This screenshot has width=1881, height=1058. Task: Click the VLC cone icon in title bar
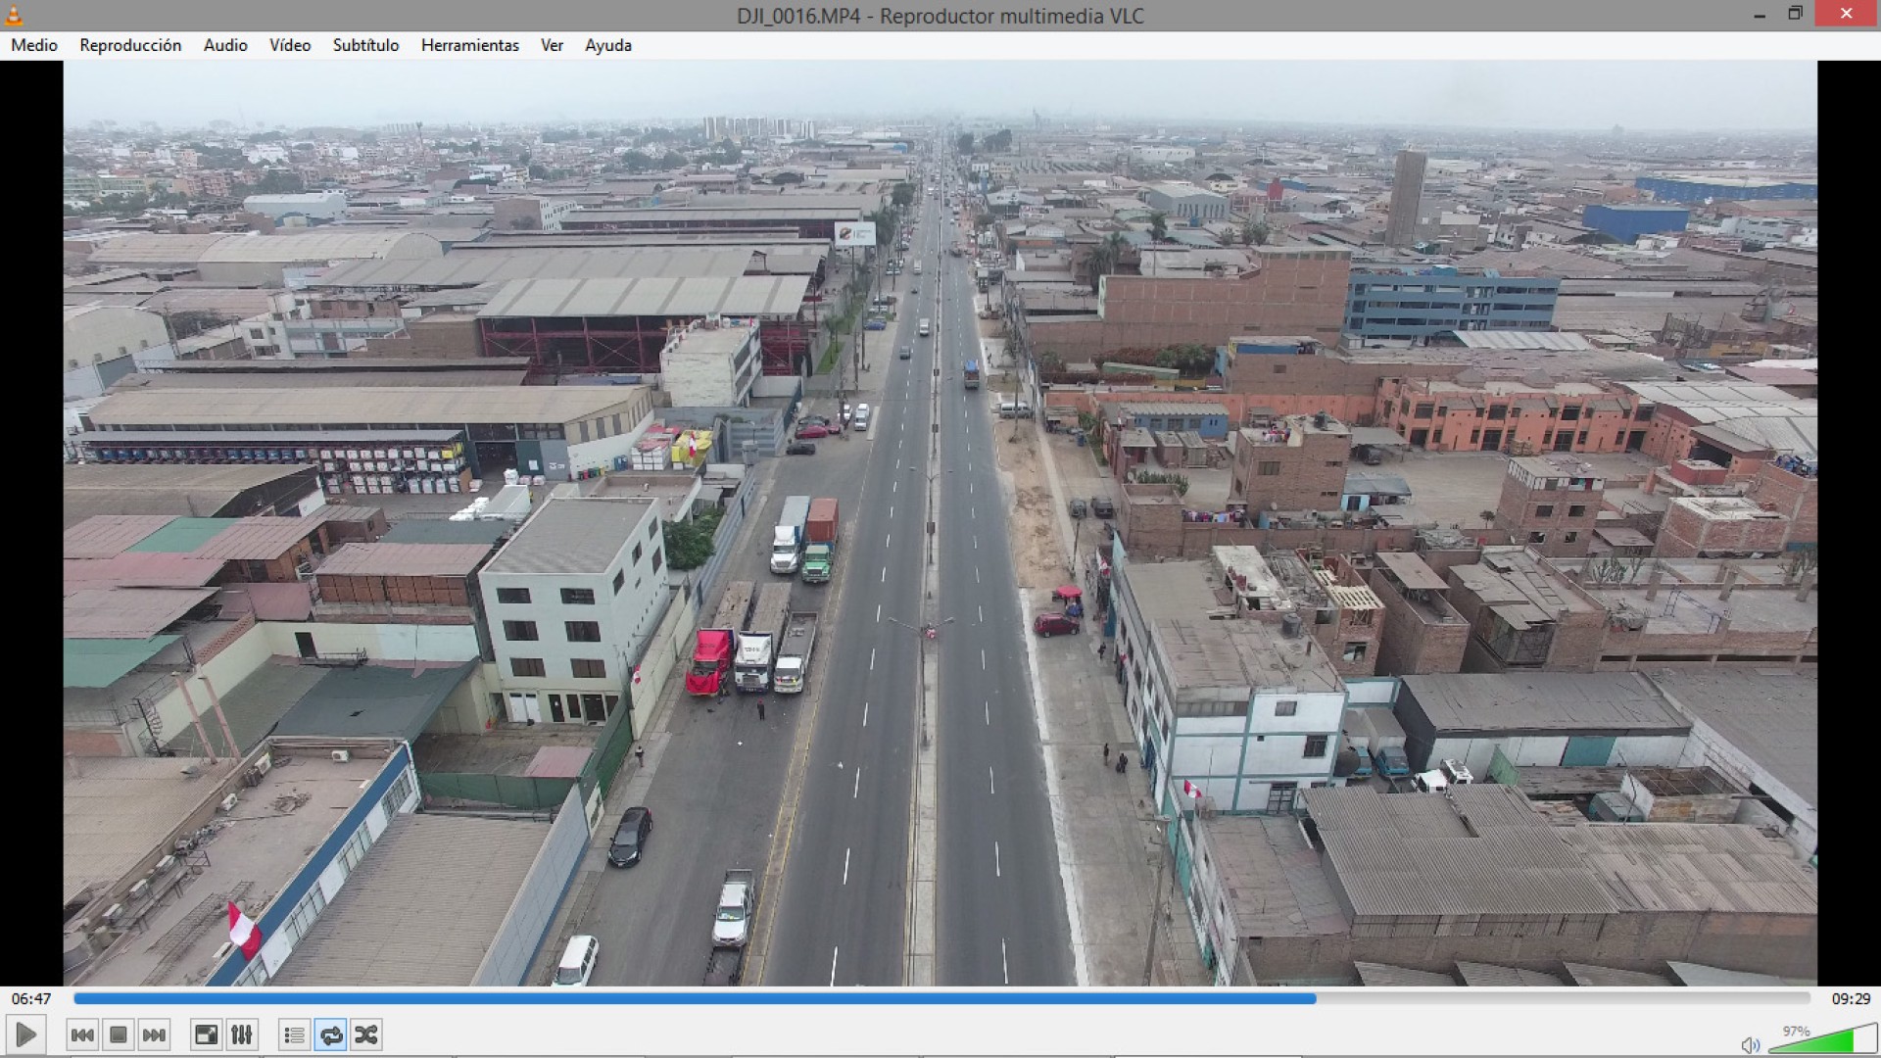tap(14, 15)
